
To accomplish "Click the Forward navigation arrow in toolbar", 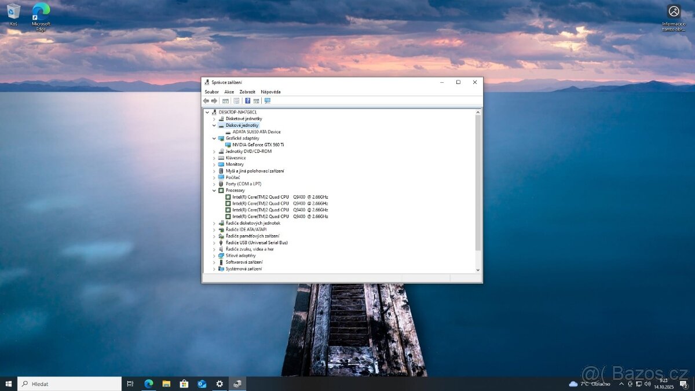I will (214, 100).
